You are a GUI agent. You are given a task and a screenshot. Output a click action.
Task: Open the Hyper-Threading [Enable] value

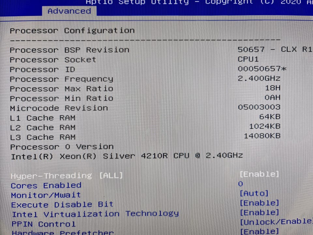[x=259, y=174]
